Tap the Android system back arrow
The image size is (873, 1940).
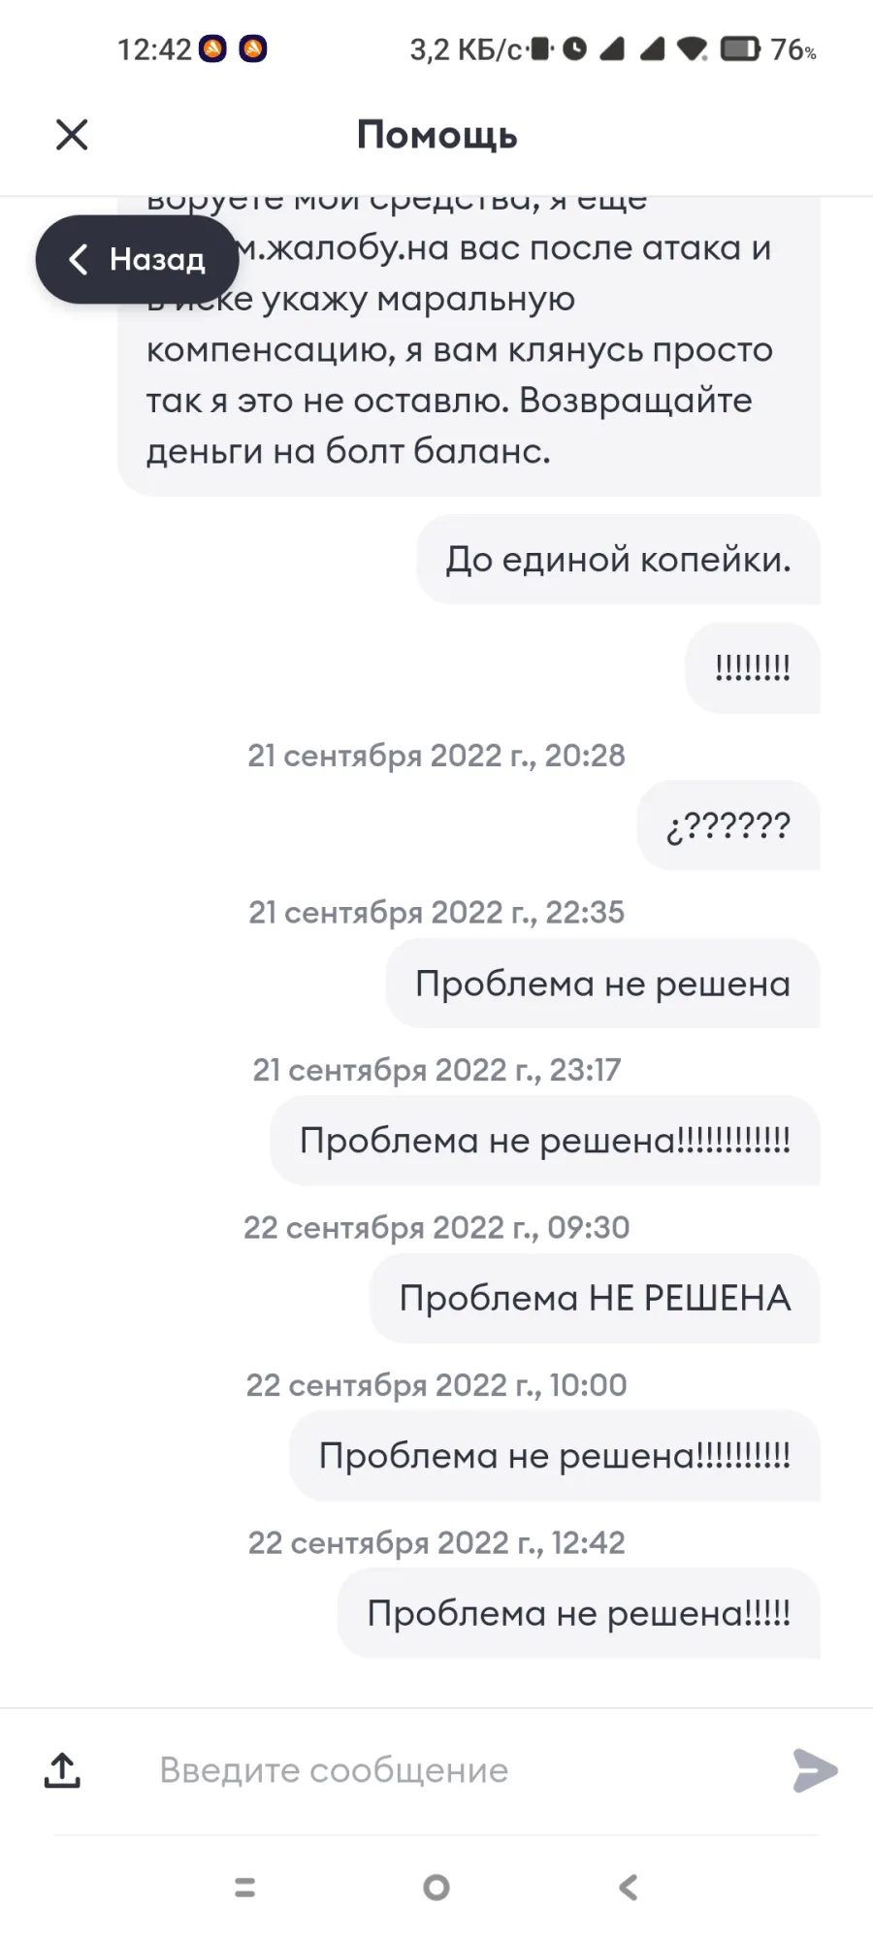(x=629, y=1887)
